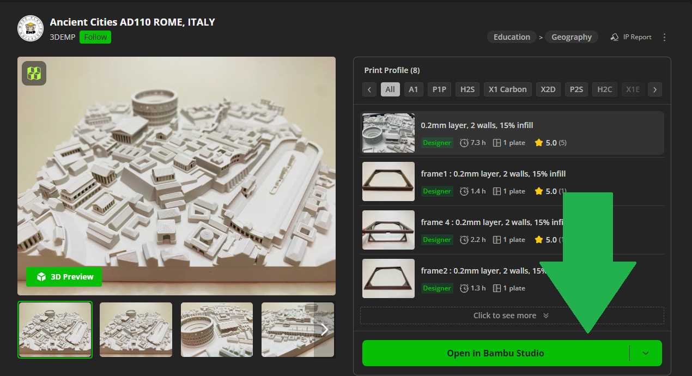Open Bambu Studio dropdown arrow options
The height and width of the screenshot is (376, 692).
pos(646,353)
